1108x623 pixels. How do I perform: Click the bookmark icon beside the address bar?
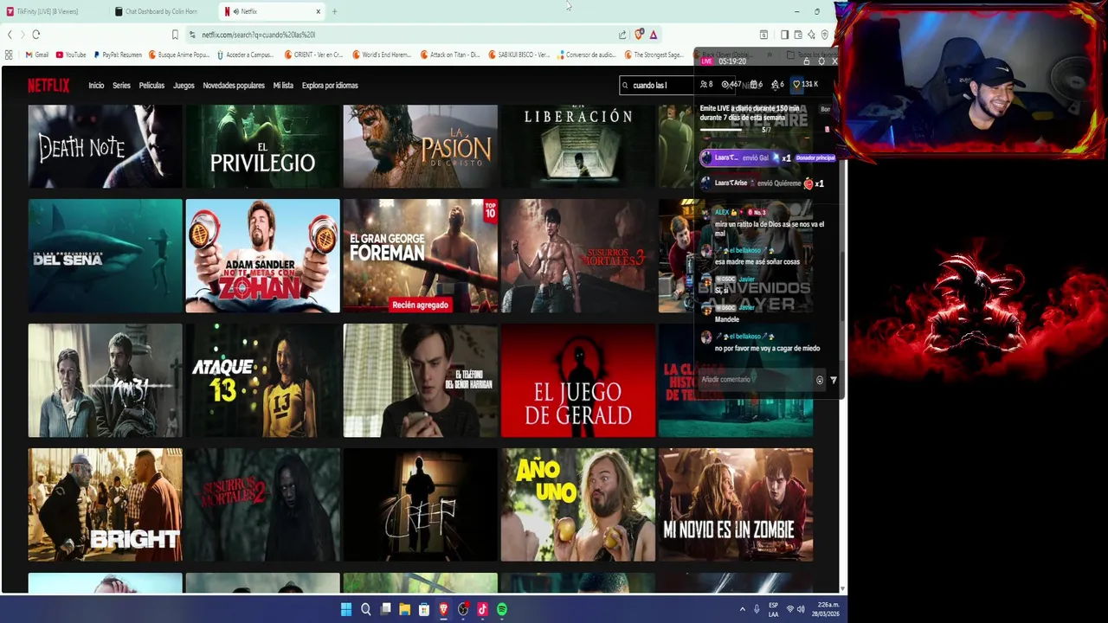coord(175,35)
